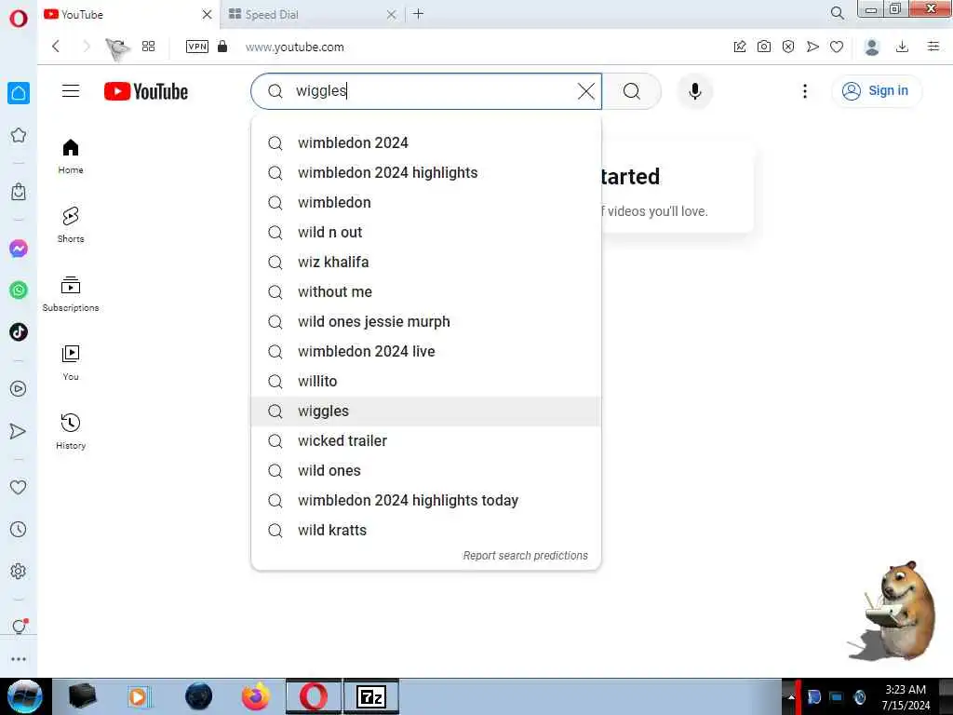Open Shorts in YouTube sidebar
Screen dimensions: 953x715
[71, 225]
